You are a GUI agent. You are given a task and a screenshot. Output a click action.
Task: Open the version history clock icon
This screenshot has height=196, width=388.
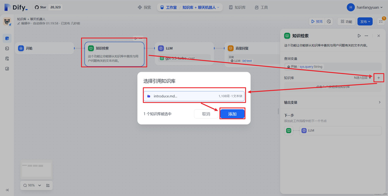tap(328, 22)
